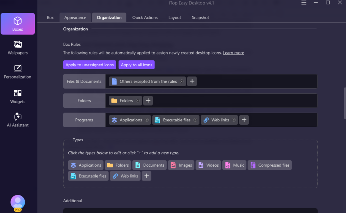Click the PRO assistant avatar
The image size is (346, 213).
coord(18,202)
